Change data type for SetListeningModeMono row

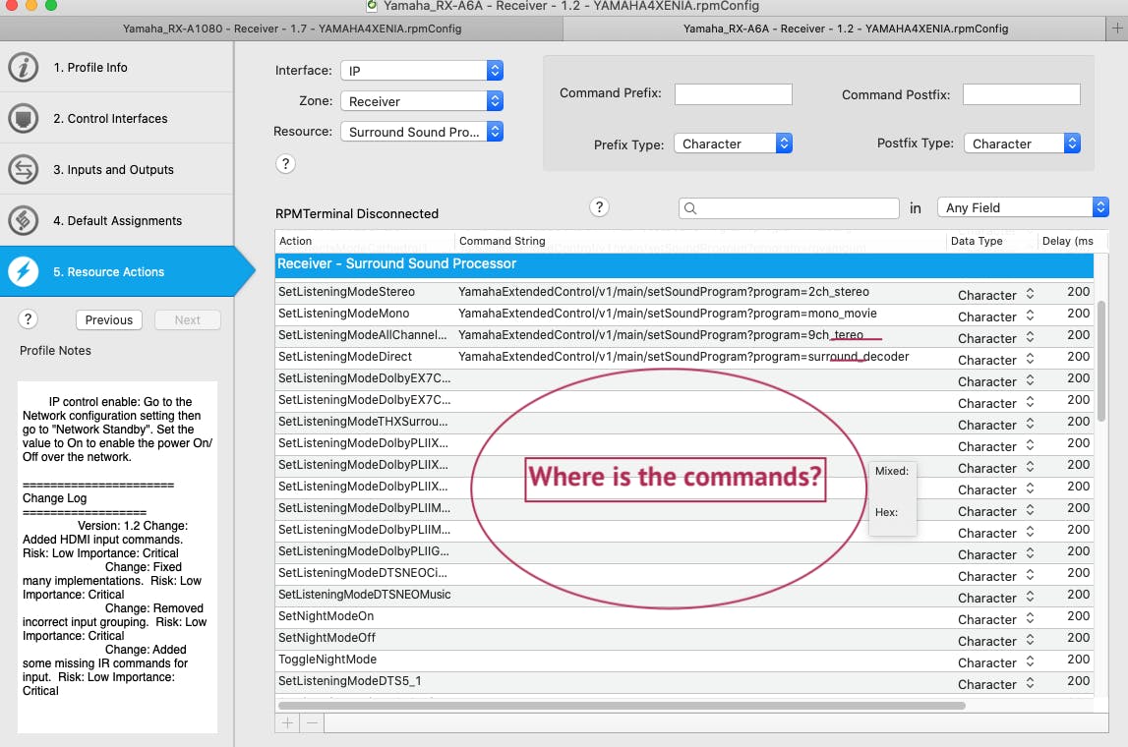pos(996,316)
